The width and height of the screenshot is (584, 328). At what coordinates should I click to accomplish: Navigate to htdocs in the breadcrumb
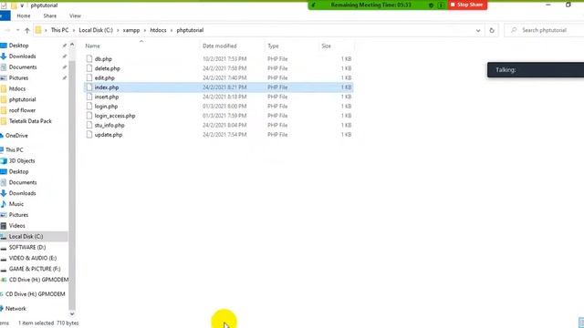[158, 30]
